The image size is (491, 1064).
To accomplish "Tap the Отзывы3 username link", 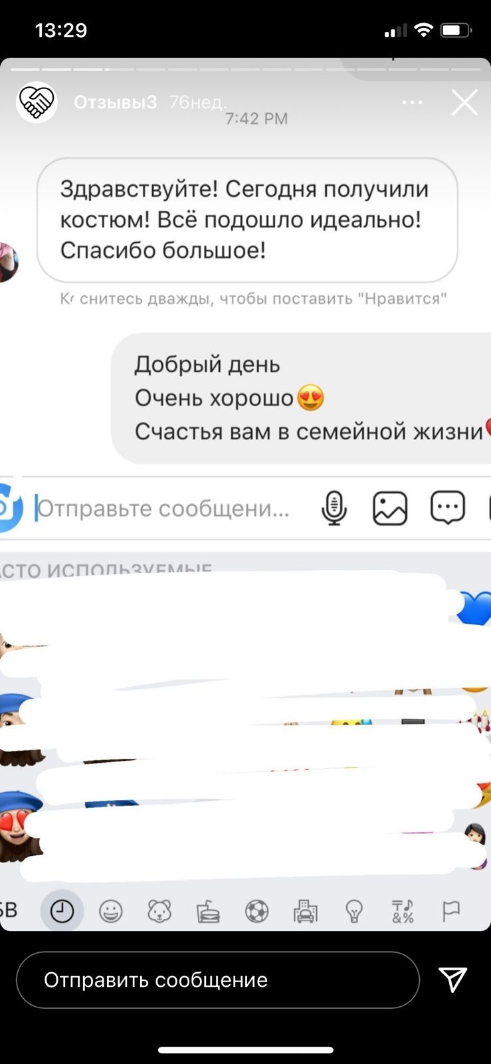I will click(116, 102).
